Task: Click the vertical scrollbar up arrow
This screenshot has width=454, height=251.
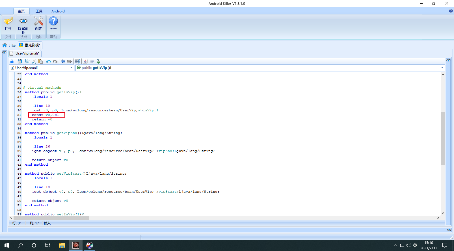Action: point(443,74)
